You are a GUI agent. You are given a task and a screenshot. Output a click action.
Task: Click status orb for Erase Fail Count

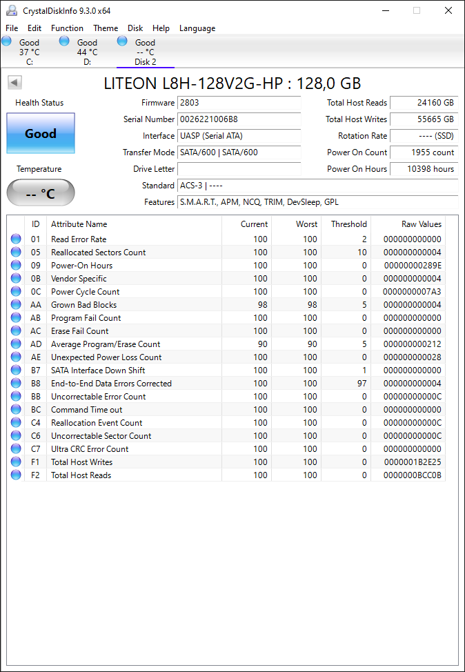click(16, 331)
